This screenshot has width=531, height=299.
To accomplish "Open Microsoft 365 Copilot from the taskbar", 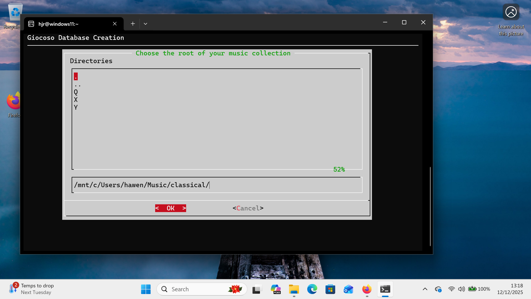I will (x=276, y=289).
